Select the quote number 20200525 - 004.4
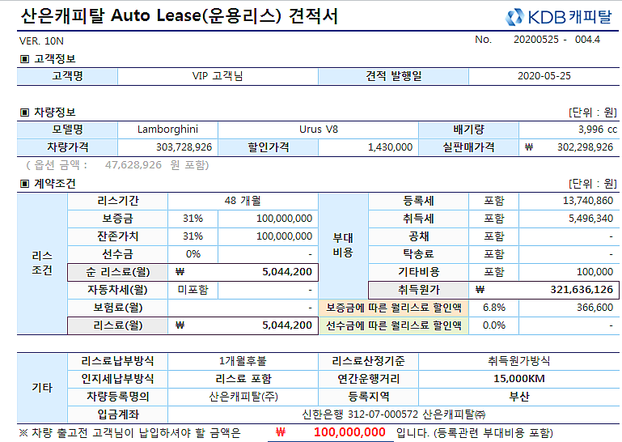 tap(556, 40)
